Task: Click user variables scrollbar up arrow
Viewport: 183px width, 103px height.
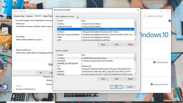Action: [x=135, y=20]
